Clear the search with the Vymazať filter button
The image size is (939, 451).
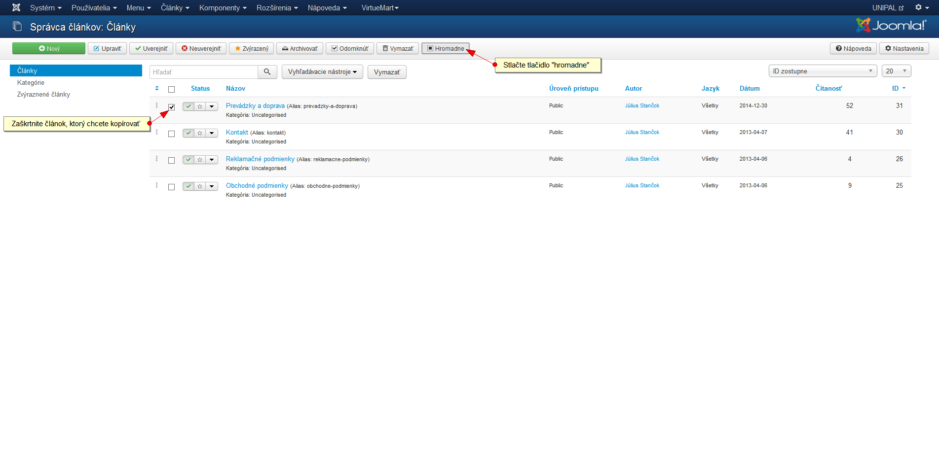pos(387,72)
